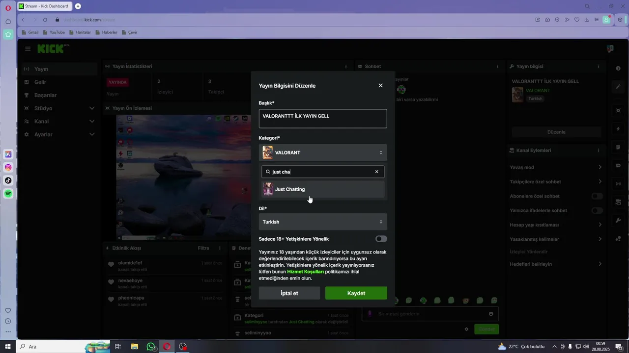Open Kanal Eylemleri panel options menu

(x=599, y=151)
